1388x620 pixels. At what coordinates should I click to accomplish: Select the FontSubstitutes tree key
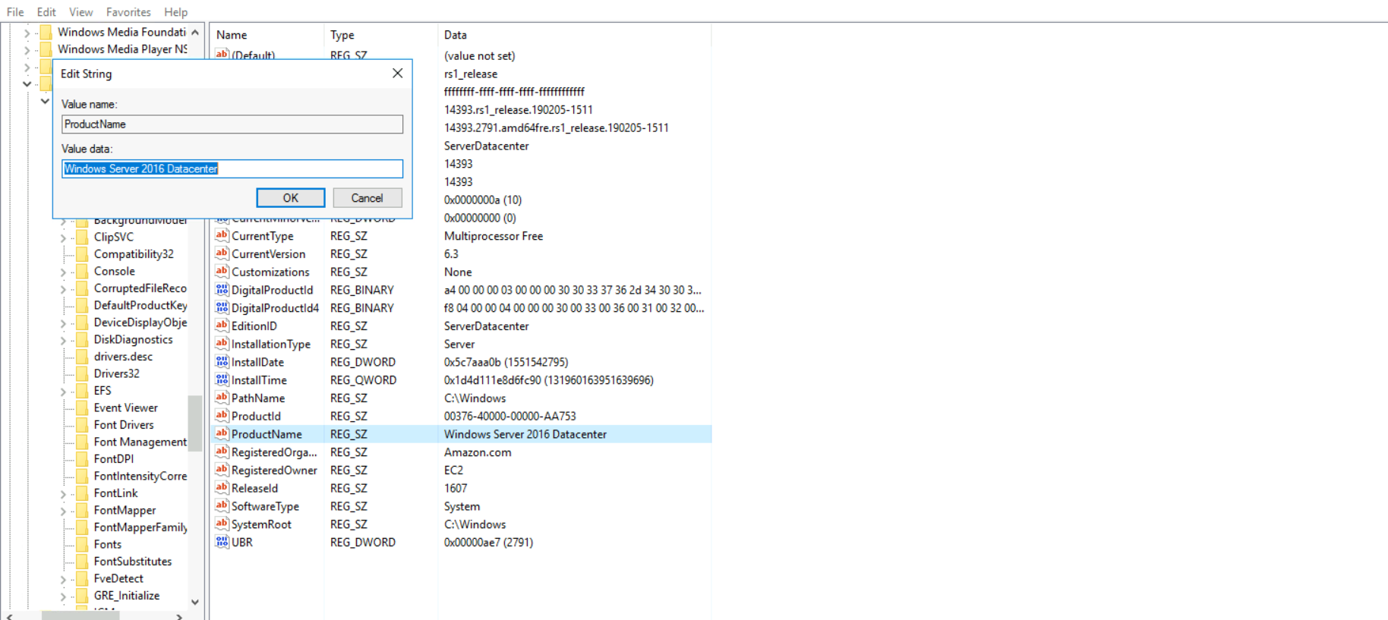click(133, 562)
